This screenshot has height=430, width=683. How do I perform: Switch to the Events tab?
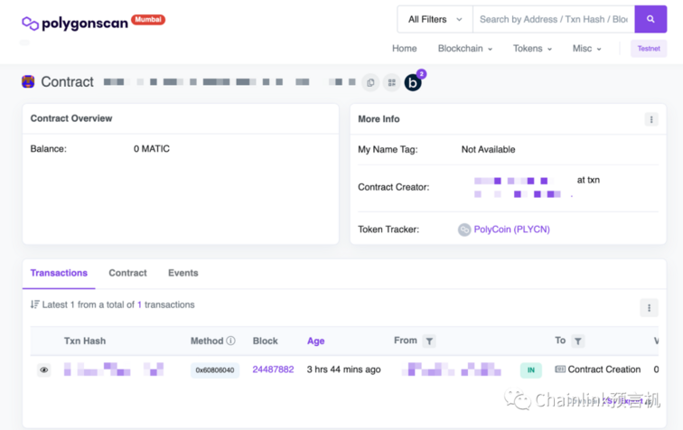[182, 273]
